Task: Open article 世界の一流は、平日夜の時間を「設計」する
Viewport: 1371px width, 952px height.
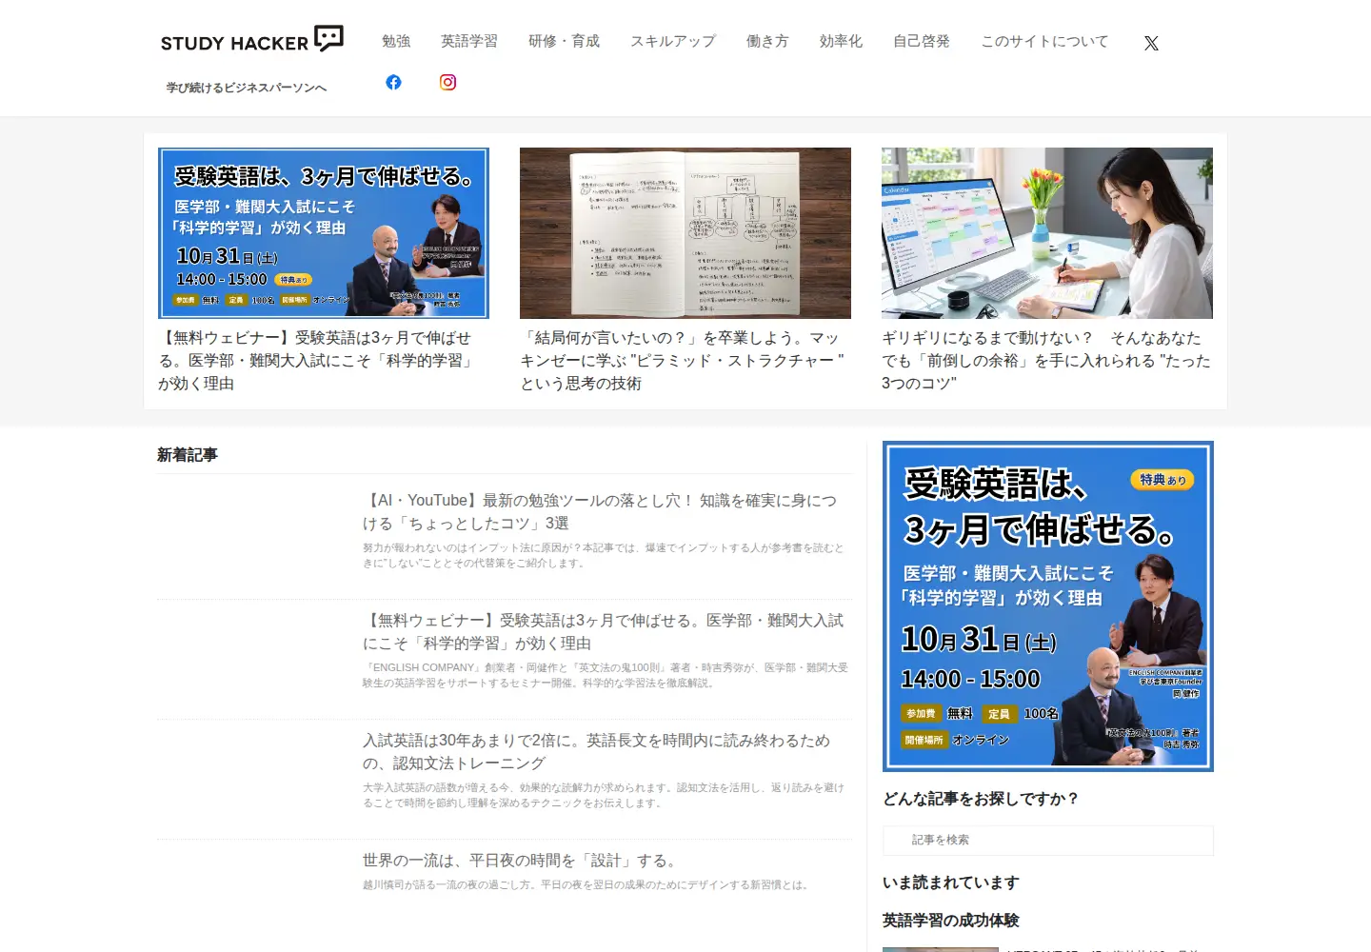Action: pos(522,860)
